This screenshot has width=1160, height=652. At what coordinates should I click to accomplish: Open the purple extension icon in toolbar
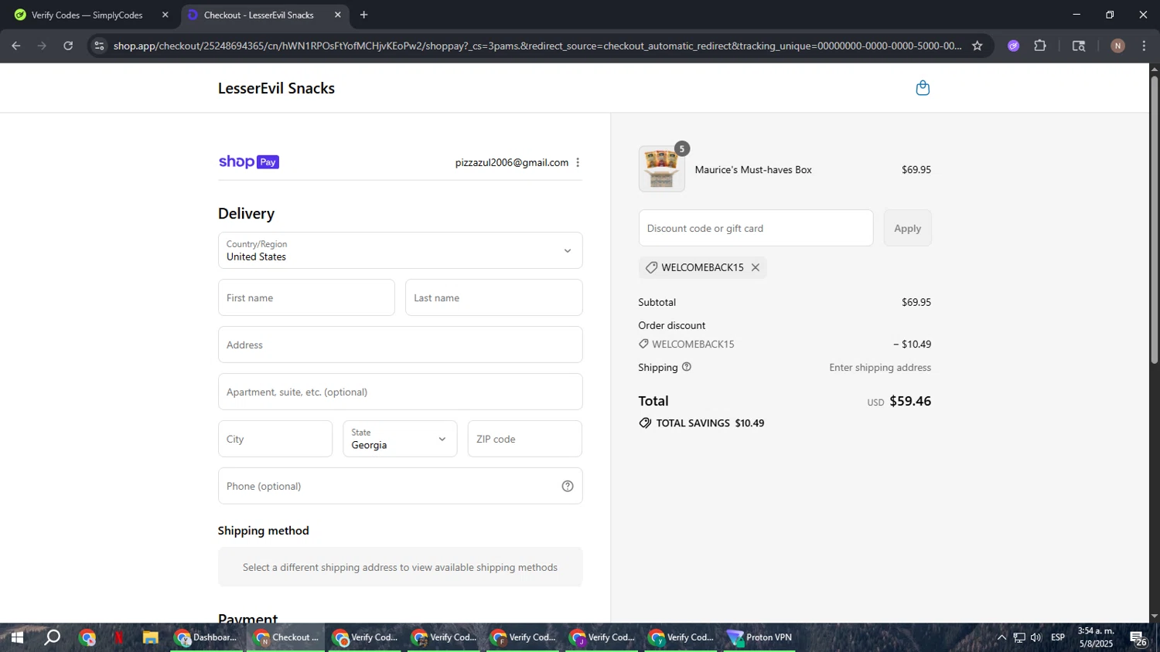[x=1013, y=46]
